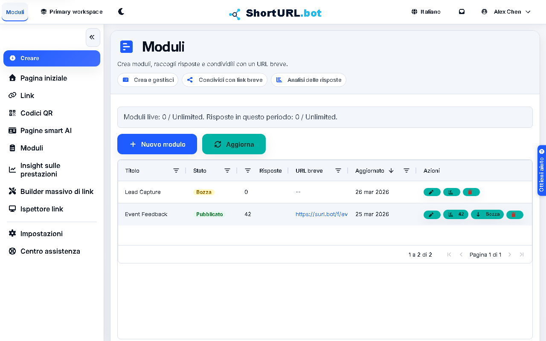Click the Lead Capture title cell
The image size is (546, 341).
[x=143, y=192]
